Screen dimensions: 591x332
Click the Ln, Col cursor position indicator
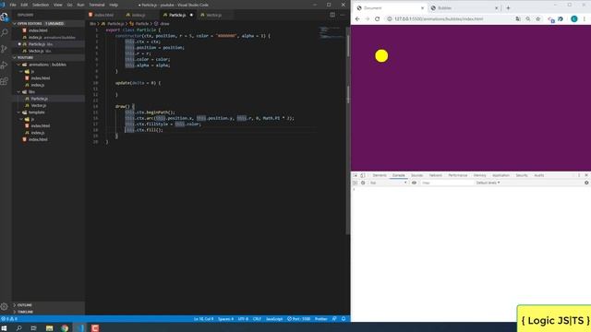pyautogui.click(x=203, y=319)
